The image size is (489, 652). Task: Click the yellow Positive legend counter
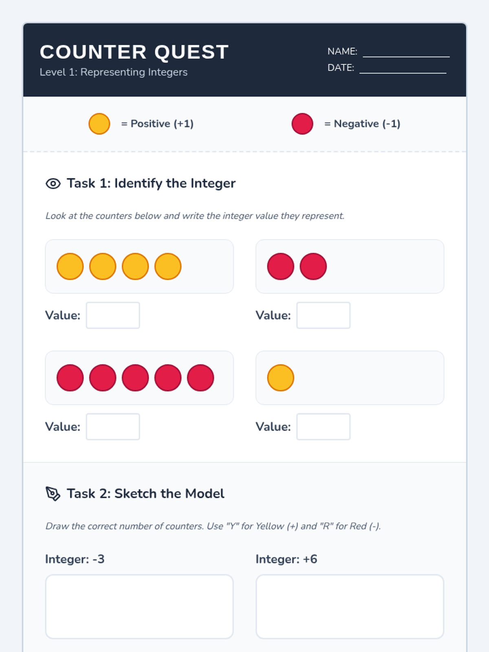point(99,124)
